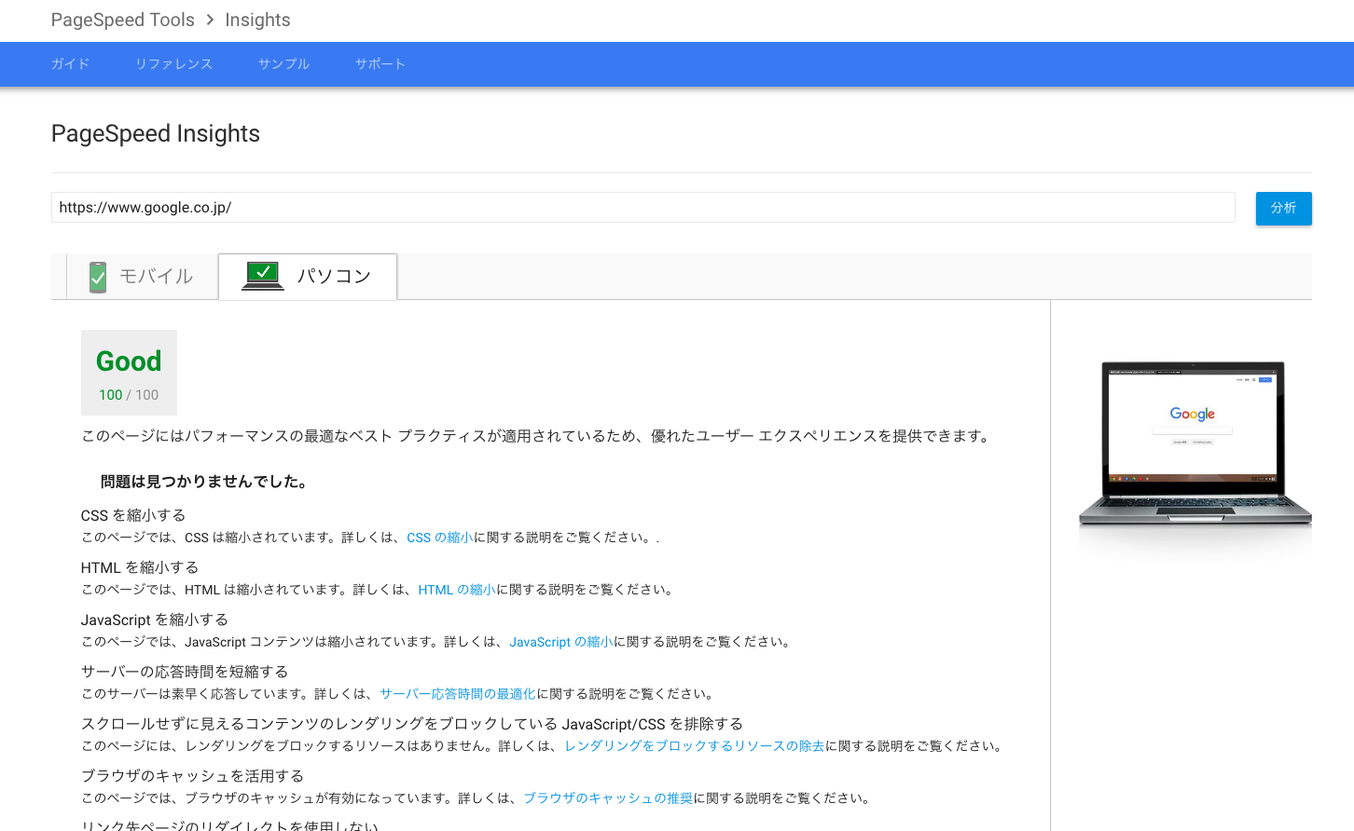The height and width of the screenshot is (831, 1354).
Task: Click the mobile phone checkmark icon
Action: pos(98,277)
